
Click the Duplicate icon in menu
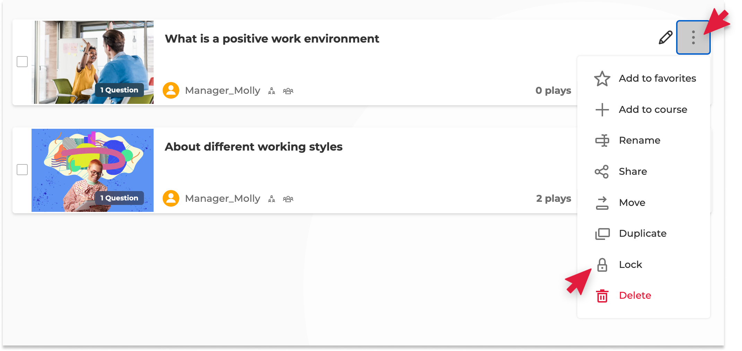[x=602, y=234]
